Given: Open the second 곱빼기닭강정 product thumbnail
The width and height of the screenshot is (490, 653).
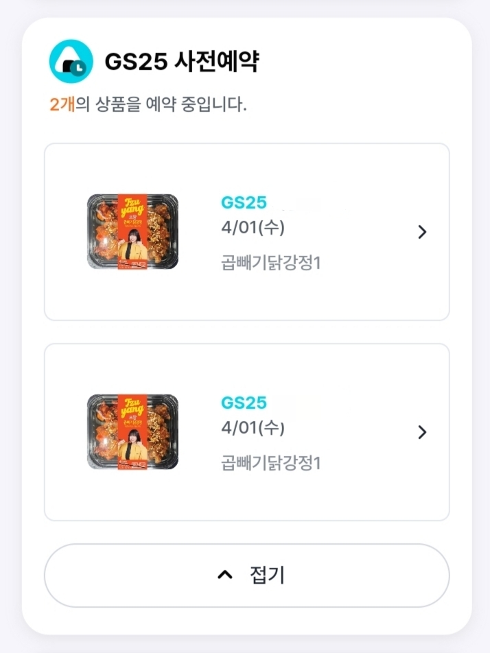Looking at the screenshot, I should point(132,431).
